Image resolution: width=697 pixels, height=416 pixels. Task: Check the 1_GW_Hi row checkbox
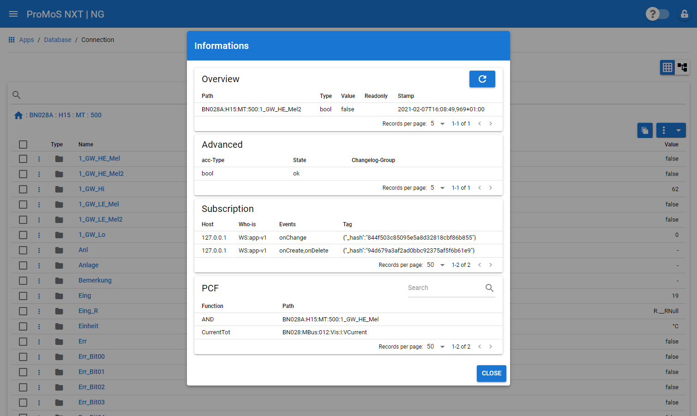[x=23, y=189]
